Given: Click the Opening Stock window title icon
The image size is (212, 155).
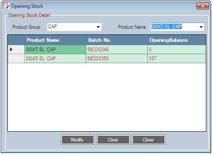Looking at the screenshot, I should coord(6,6).
